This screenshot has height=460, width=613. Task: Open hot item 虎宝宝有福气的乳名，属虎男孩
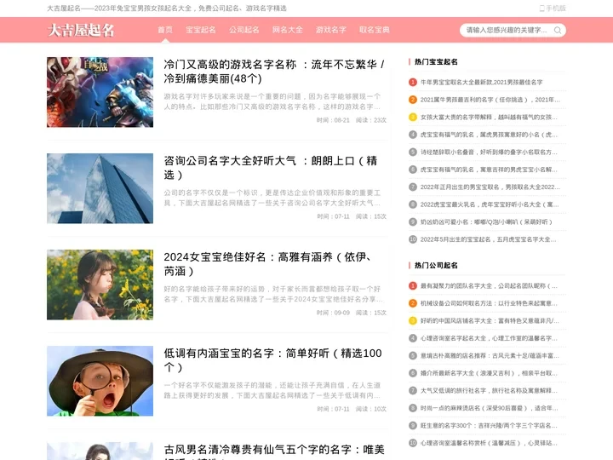(489, 135)
